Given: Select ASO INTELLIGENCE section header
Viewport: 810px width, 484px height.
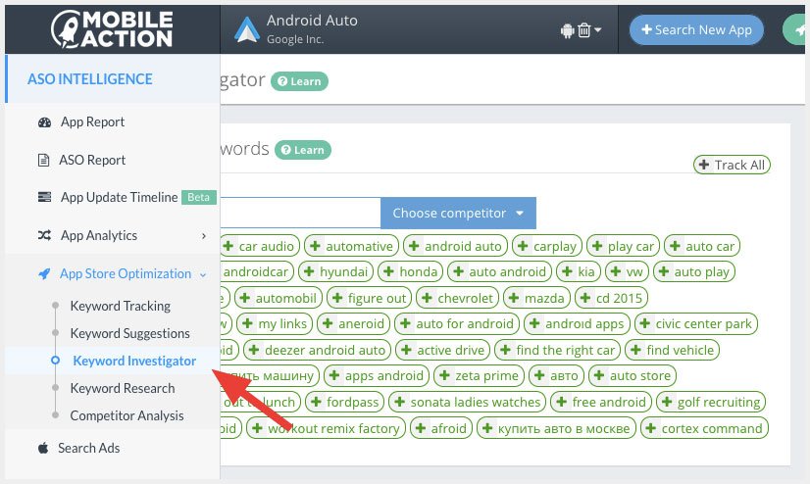Looking at the screenshot, I should click(90, 79).
